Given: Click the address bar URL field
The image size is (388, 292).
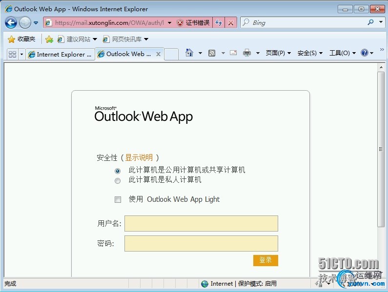Looking at the screenshot, I should (109, 23).
